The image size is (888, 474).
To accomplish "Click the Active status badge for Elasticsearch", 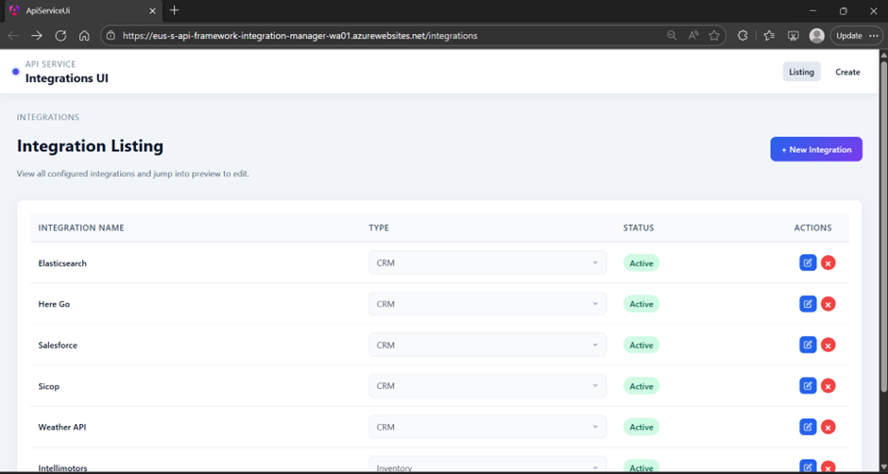I will pyautogui.click(x=641, y=263).
